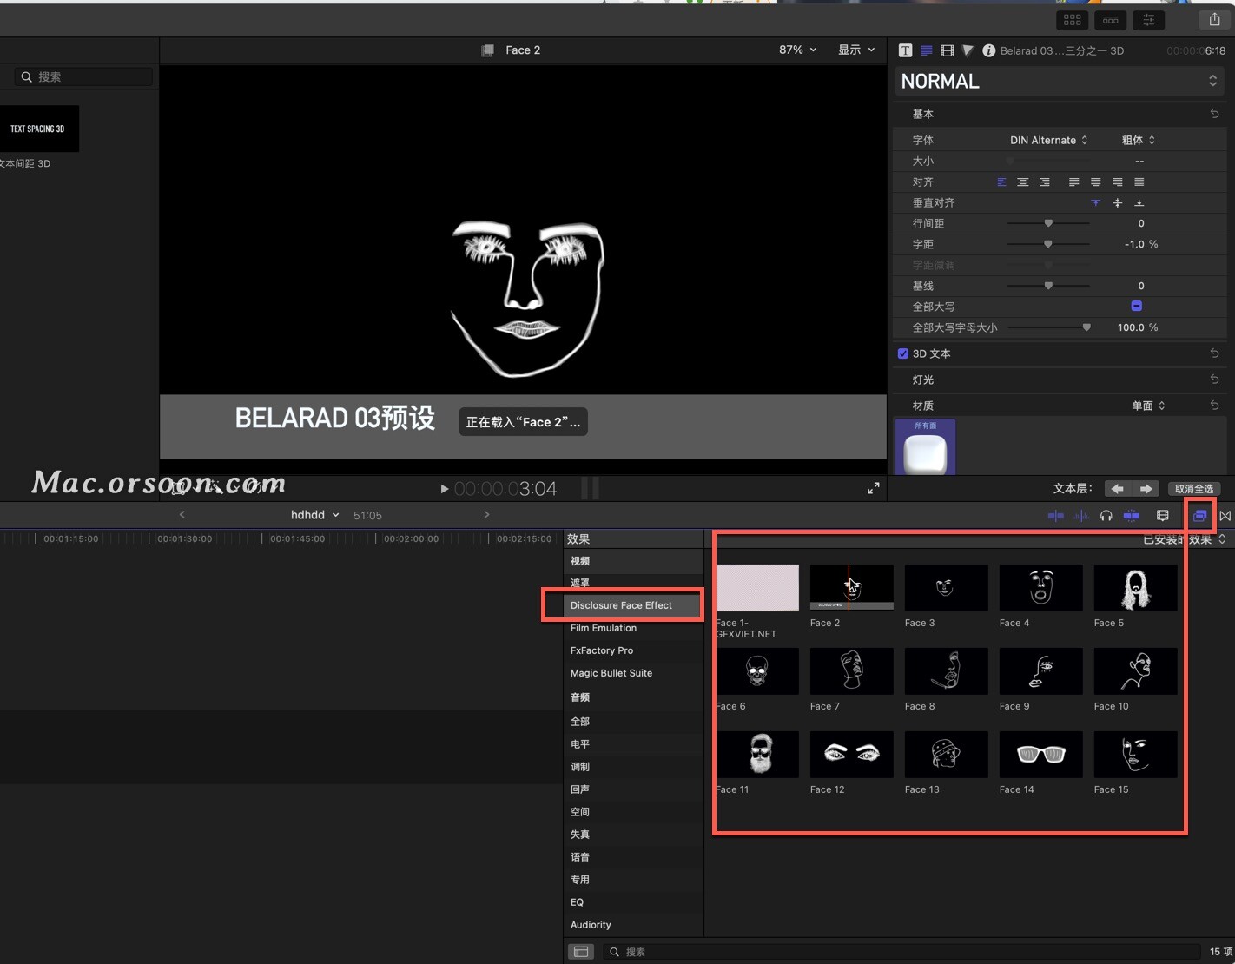Set text alignment to right
The height and width of the screenshot is (964, 1235).
point(1045,182)
